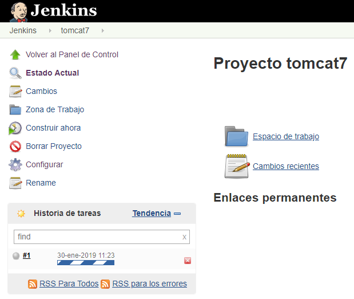This screenshot has width=354, height=299.
Task: Cancel build #1 with the red X icon
Action: 188,261
